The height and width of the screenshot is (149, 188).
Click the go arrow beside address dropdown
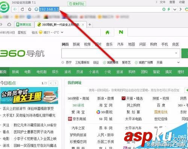point(180,9)
